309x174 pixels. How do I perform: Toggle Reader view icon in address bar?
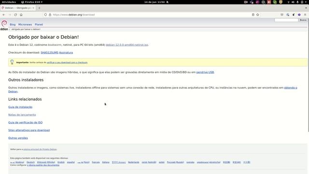point(253,15)
